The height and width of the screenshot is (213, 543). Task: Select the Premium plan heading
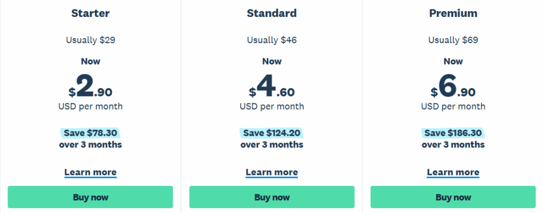[453, 13]
